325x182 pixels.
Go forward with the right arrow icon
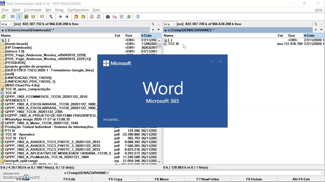tap(67, 17)
